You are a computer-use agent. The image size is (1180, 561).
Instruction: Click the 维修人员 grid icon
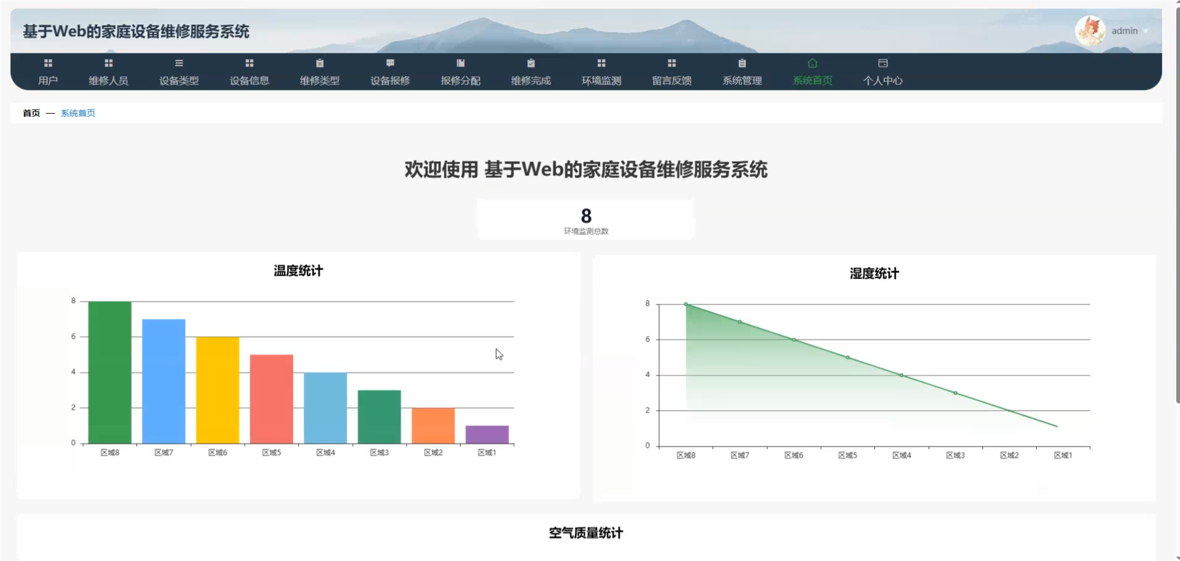point(109,63)
